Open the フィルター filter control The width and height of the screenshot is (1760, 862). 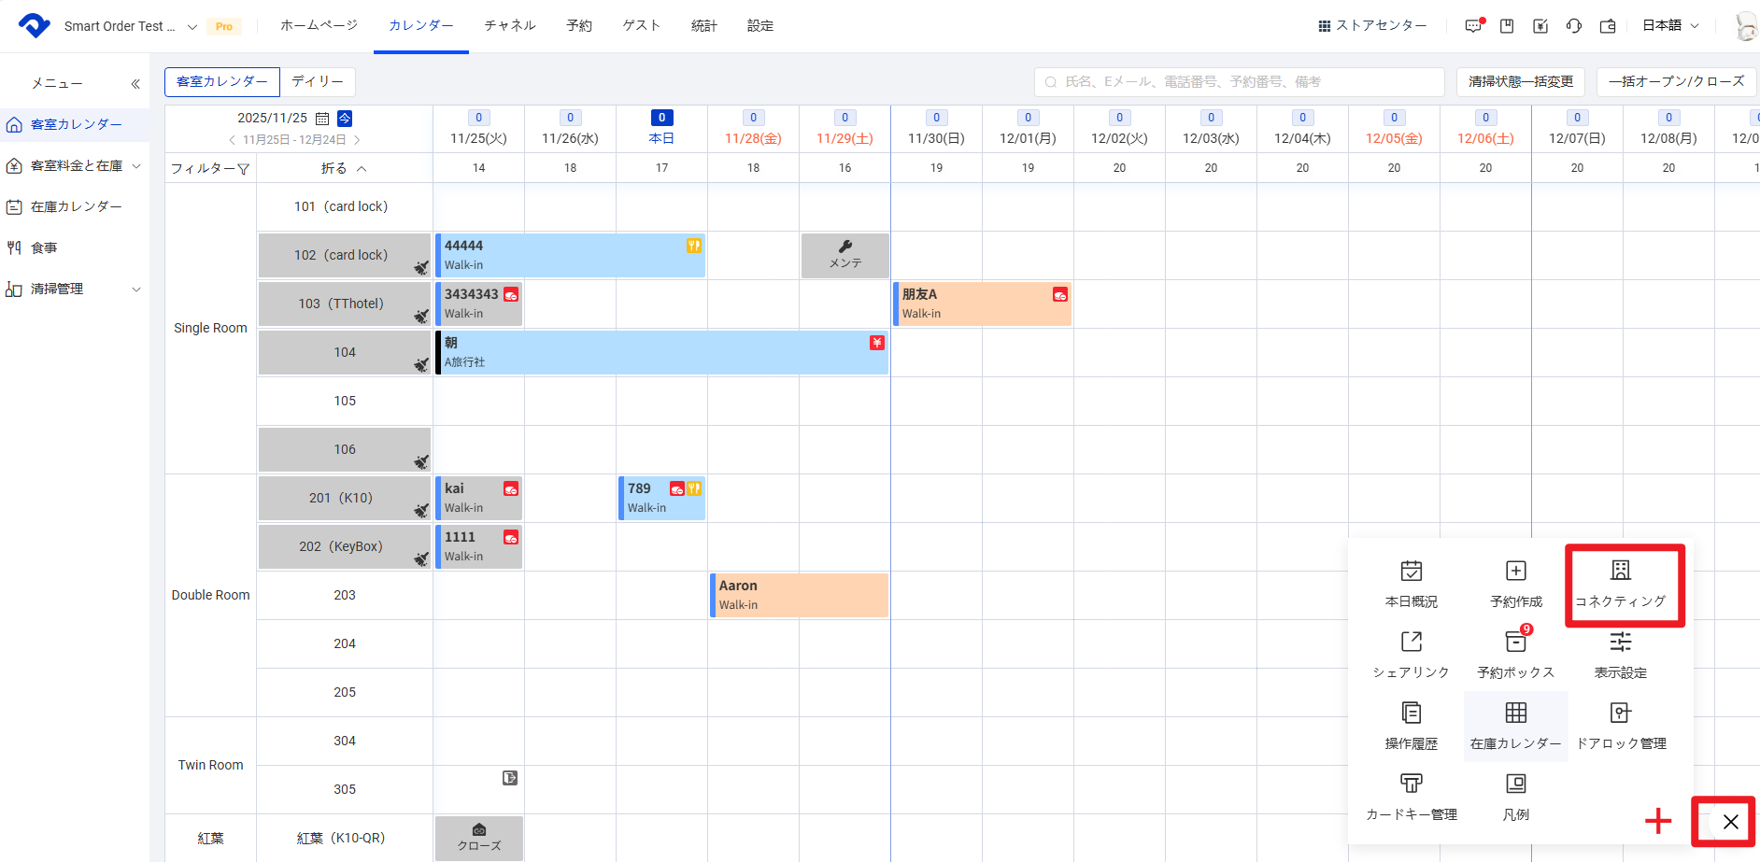[210, 169]
